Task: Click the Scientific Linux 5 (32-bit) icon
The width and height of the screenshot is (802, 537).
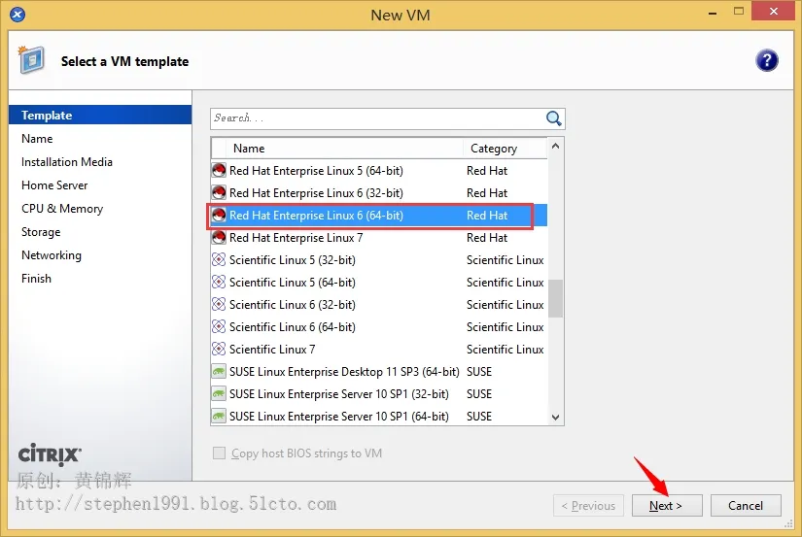Action: pos(219,259)
